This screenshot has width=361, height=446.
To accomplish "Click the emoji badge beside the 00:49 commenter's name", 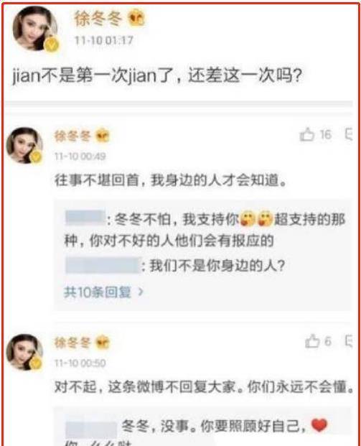I will click(x=102, y=136).
